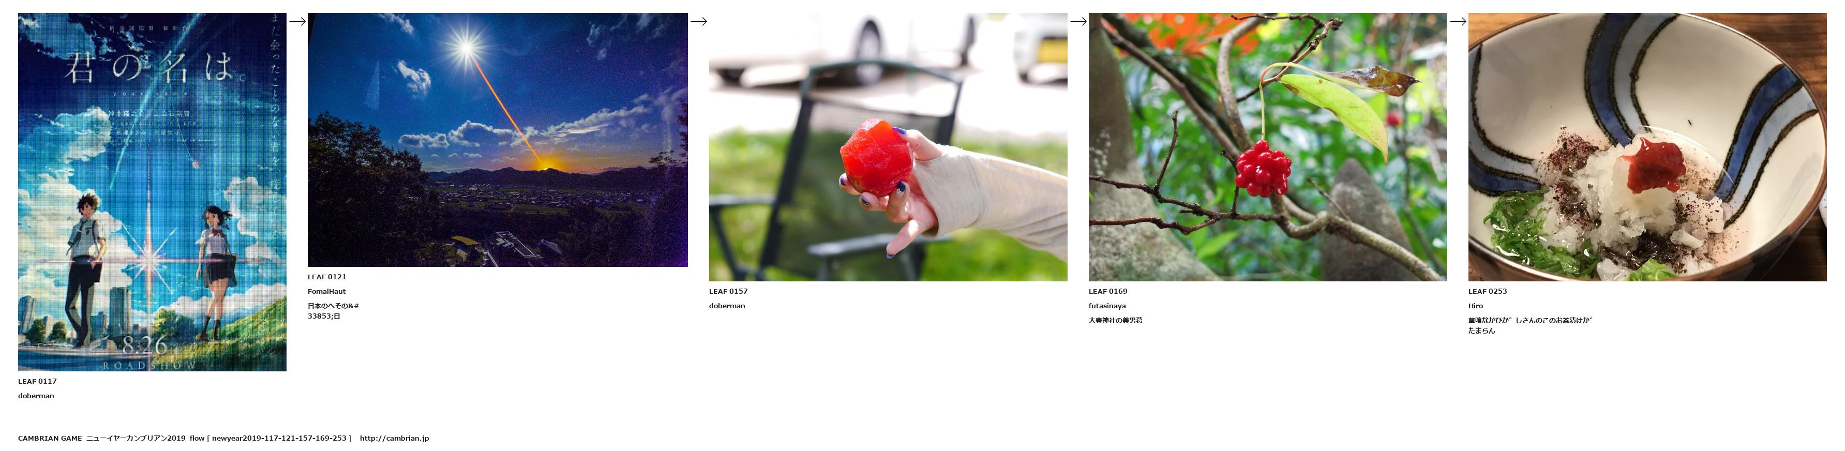
Task: Open the comet over valley sunset image
Action: pyautogui.click(x=498, y=140)
